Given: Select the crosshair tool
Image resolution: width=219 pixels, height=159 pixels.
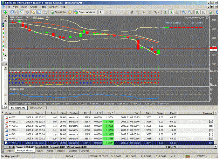Looking at the screenshot, I should [x=107, y=12].
